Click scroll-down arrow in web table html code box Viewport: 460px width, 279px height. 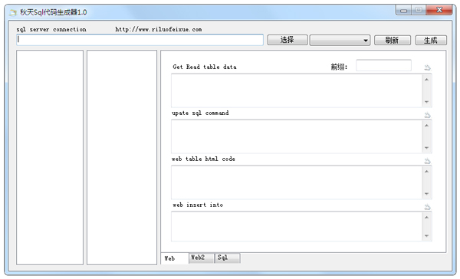pos(426,194)
